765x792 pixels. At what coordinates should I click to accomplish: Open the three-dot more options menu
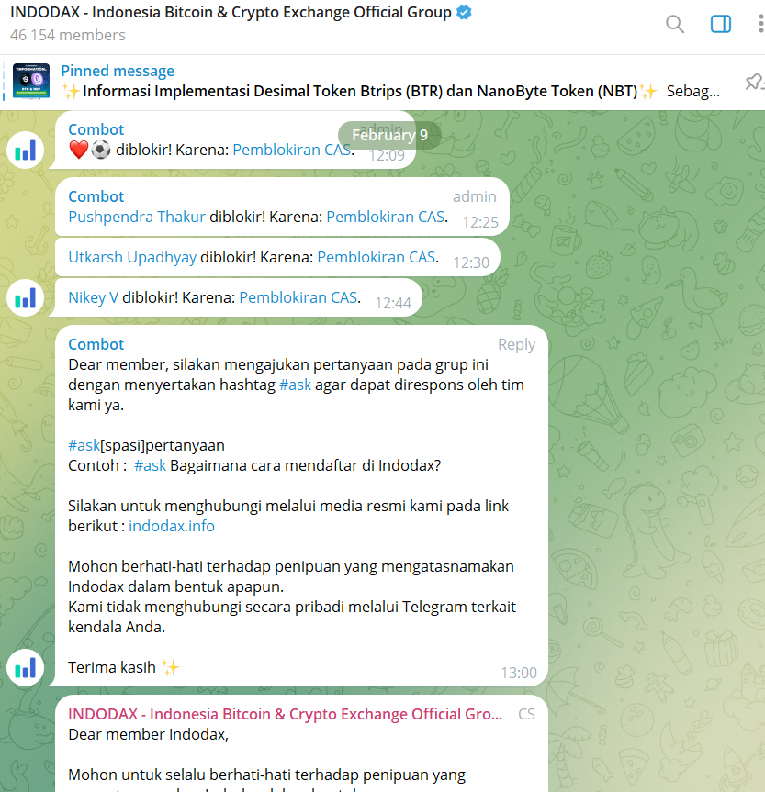[760, 24]
